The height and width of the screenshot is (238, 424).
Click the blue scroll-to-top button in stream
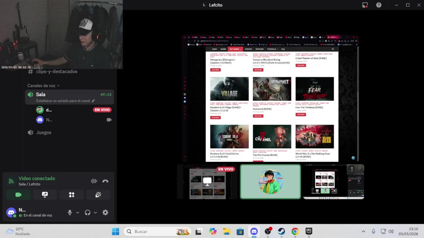coord(353,158)
